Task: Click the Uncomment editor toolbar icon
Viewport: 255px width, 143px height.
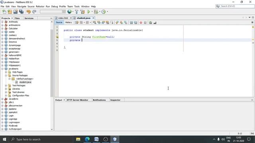Action: (x=155, y=23)
